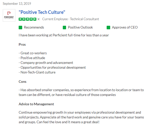147x128 pixels.
Task: Click the fifth green rating star
Action: click(35, 19)
